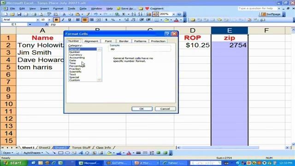
Task: Select Special in Category list
Action: [74, 77]
